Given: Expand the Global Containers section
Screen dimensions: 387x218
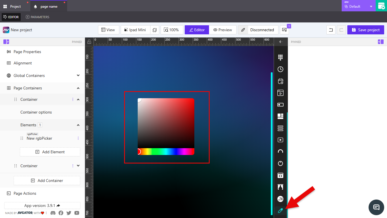Looking at the screenshot, I should coord(78,75).
